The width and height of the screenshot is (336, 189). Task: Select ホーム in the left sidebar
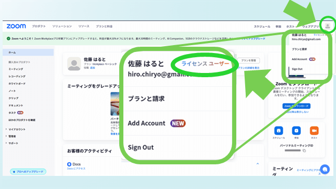tap(28, 52)
